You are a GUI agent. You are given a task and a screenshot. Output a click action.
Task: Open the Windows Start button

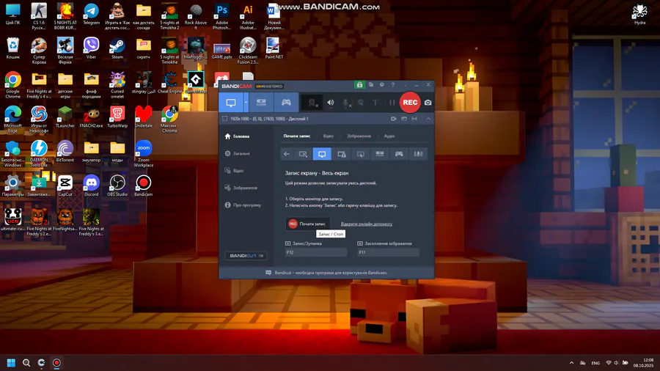(x=11, y=363)
